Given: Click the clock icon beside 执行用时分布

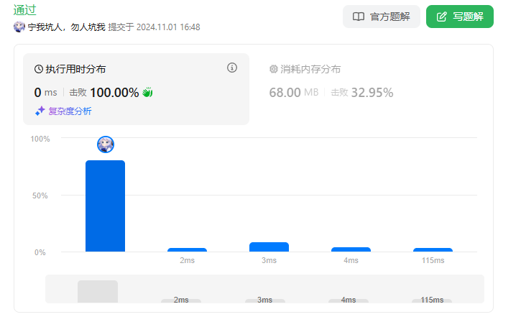Looking at the screenshot, I should 39,70.
